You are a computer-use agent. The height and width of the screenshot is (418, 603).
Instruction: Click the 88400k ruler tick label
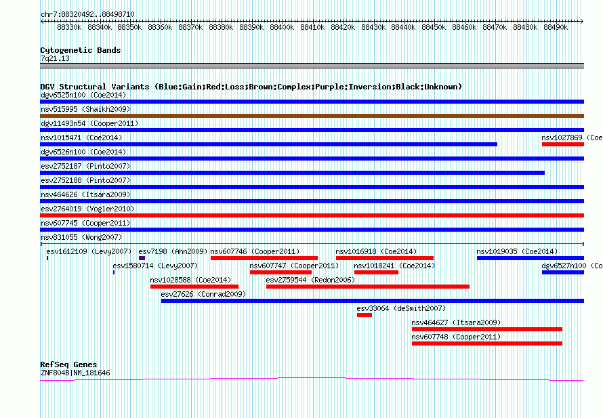point(282,27)
